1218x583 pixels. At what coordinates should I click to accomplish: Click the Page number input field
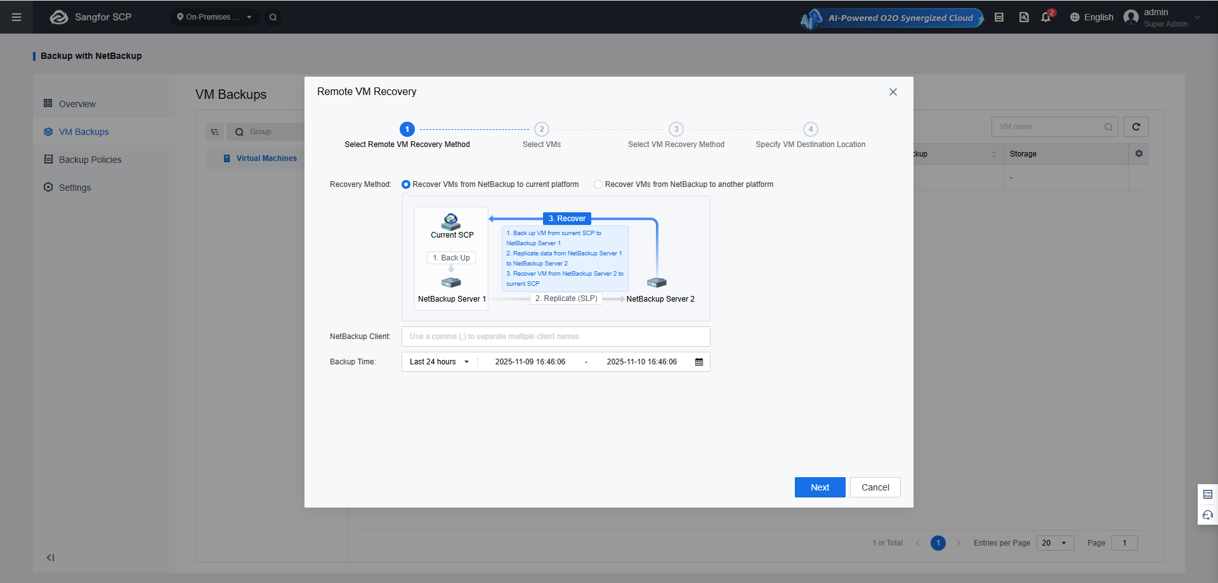click(1125, 543)
